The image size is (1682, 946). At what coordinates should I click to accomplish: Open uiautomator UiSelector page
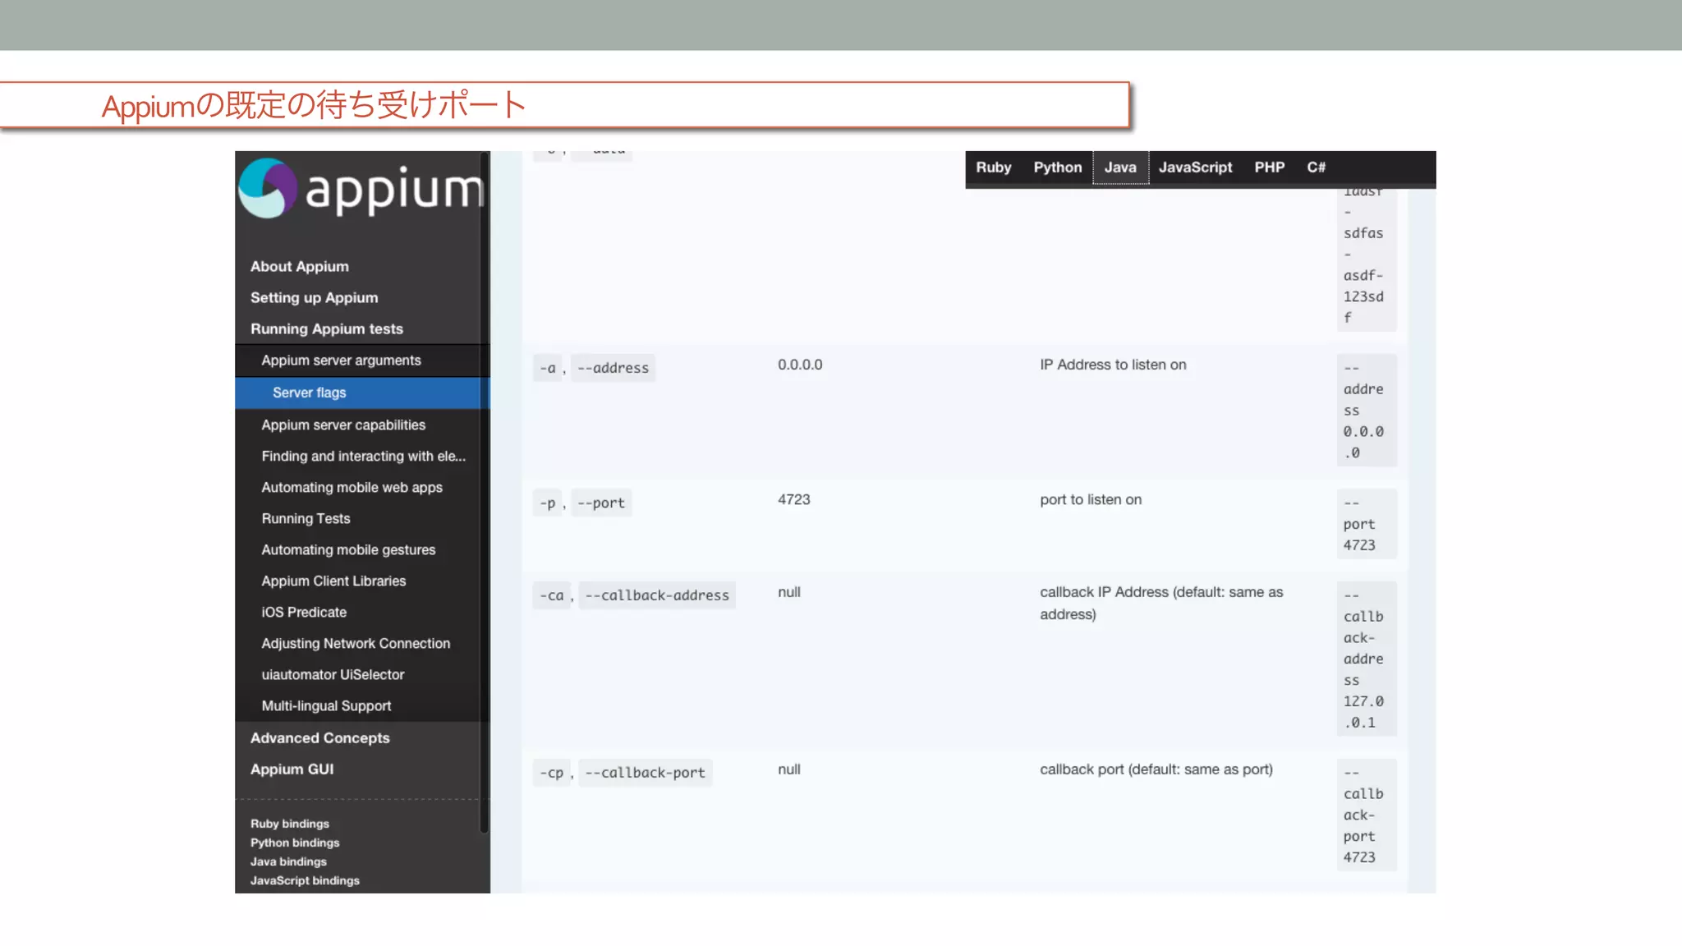coord(333,674)
